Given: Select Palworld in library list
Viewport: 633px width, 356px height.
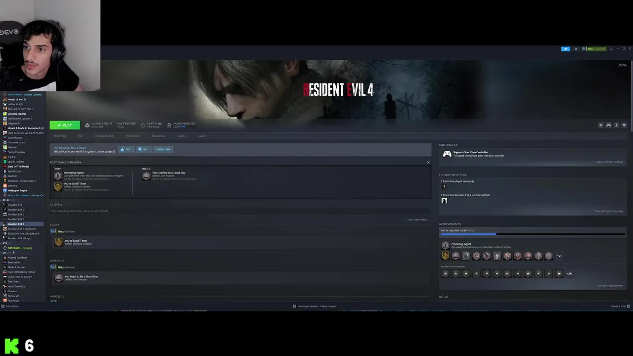Looking at the screenshot, I should click(12, 147).
